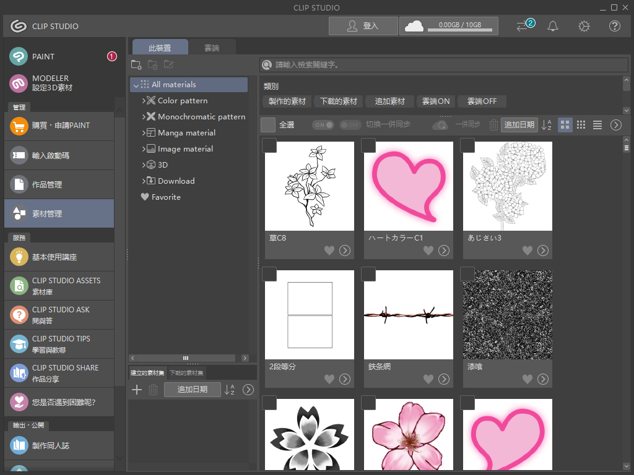The height and width of the screenshot is (475, 634).
Task: Filter by 下載的素材 category button
Action: click(339, 101)
